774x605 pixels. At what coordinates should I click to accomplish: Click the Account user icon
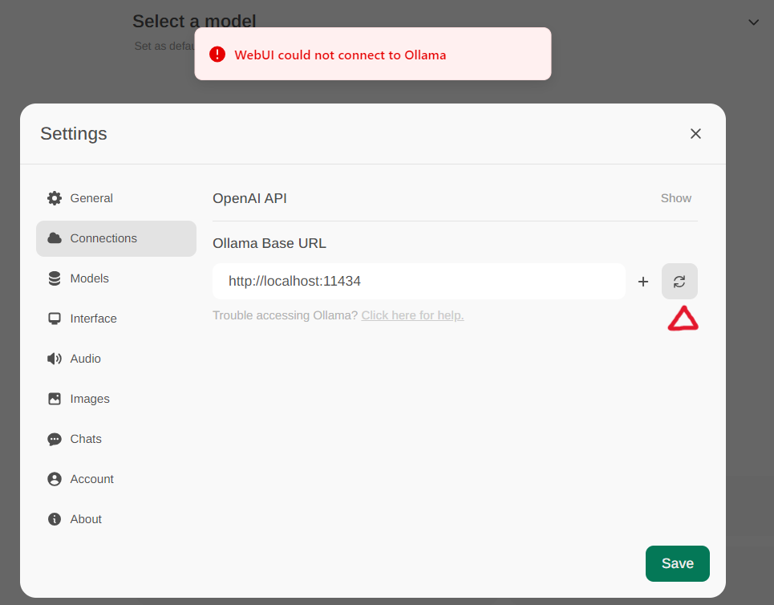(x=54, y=478)
